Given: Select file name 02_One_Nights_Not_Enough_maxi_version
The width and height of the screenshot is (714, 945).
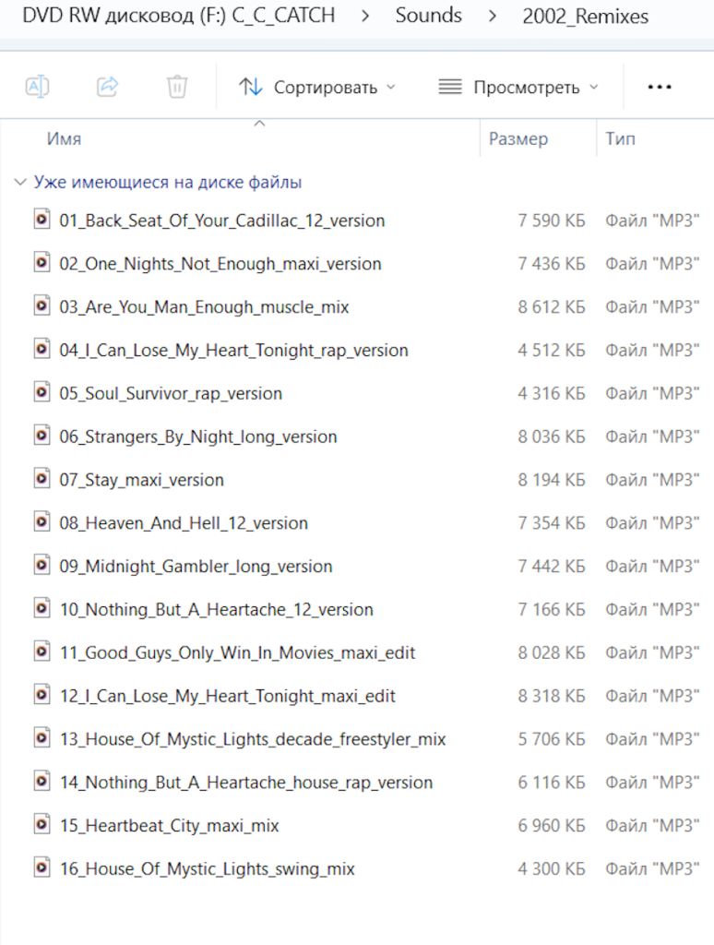Looking at the screenshot, I should pyautogui.click(x=220, y=264).
